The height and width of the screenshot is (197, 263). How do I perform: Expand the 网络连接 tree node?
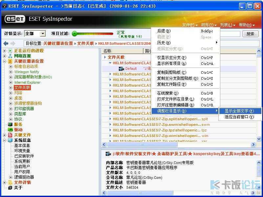pos(5,56)
